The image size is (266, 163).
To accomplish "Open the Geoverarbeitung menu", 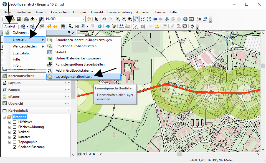I will [x=119, y=12].
